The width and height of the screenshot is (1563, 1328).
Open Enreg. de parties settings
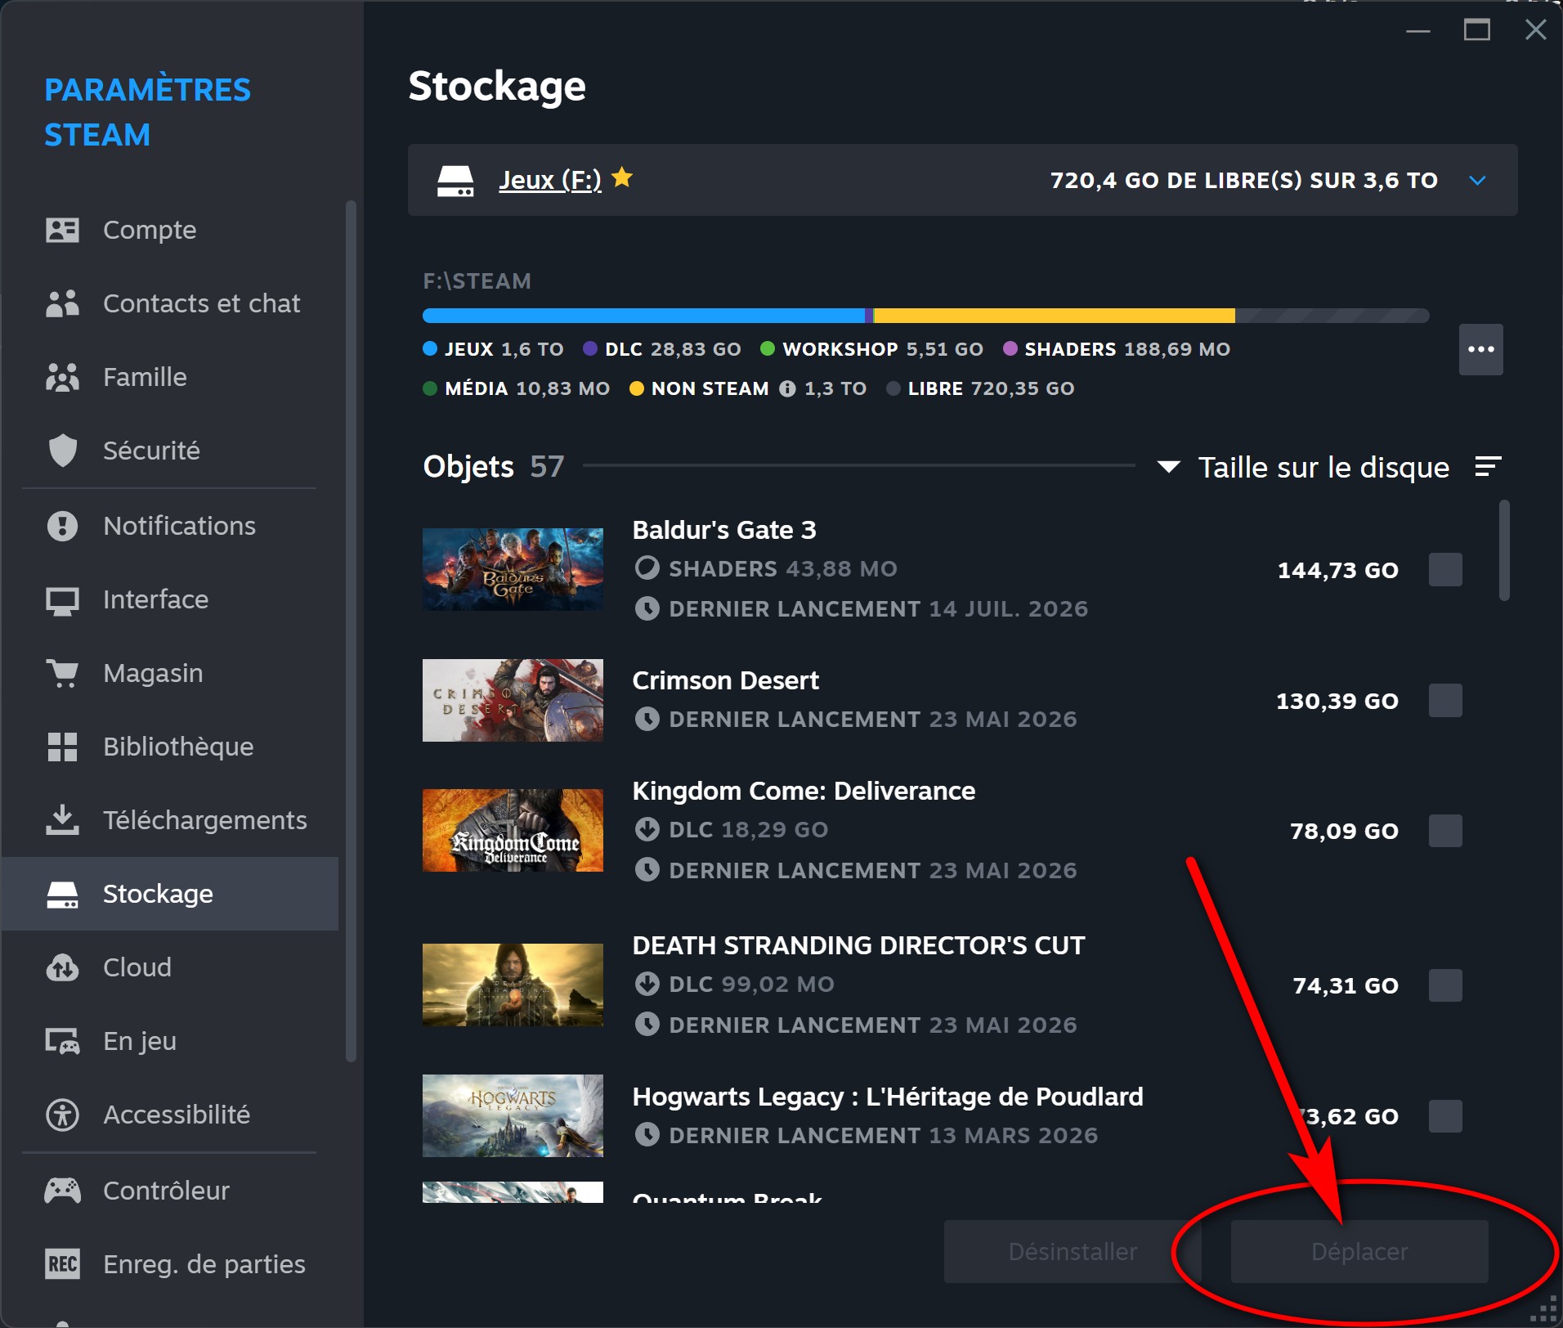pyautogui.click(x=170, y=1264)
